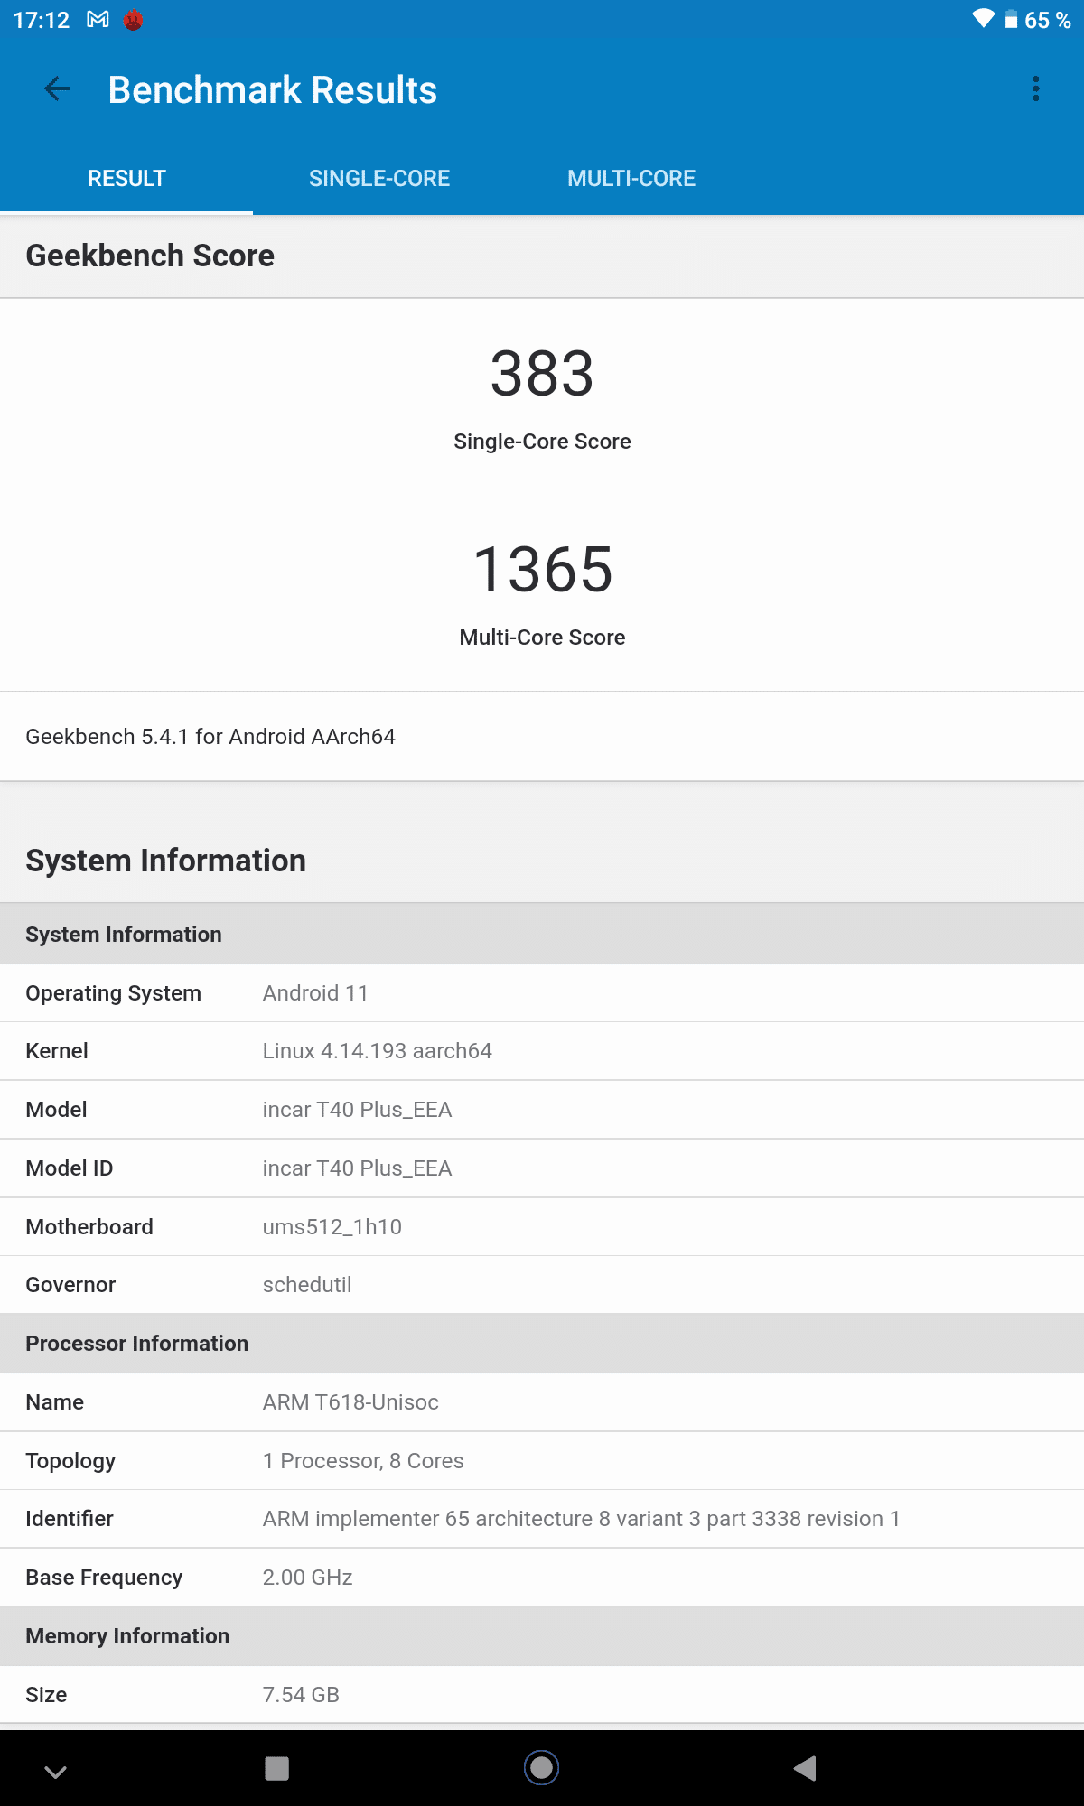
Task: Select the single-core score 383
Action: (542, 374)
